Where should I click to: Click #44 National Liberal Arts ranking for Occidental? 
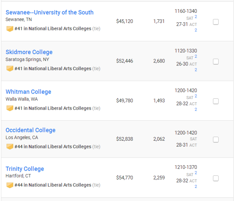click(53, 147)
